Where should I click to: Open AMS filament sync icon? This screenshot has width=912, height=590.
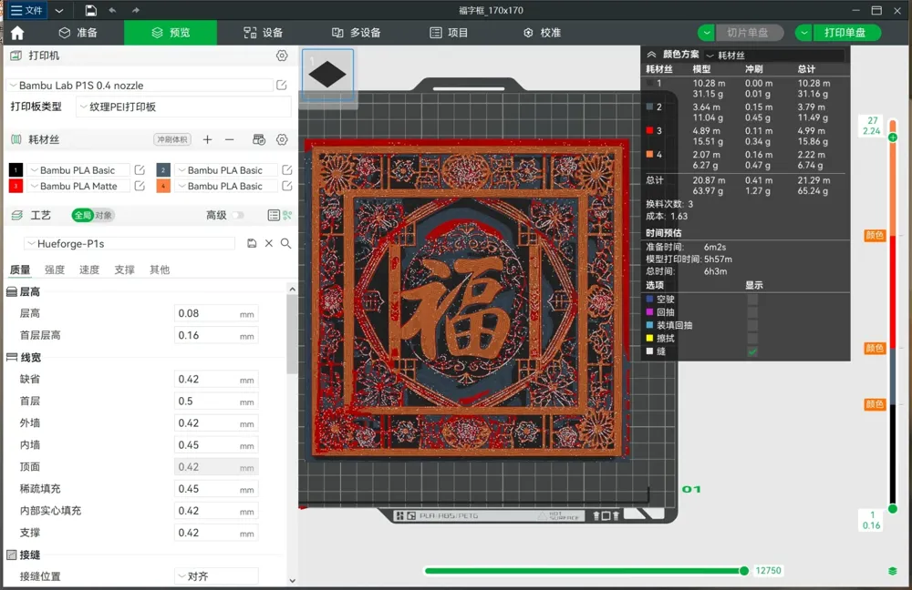point(259,139)
